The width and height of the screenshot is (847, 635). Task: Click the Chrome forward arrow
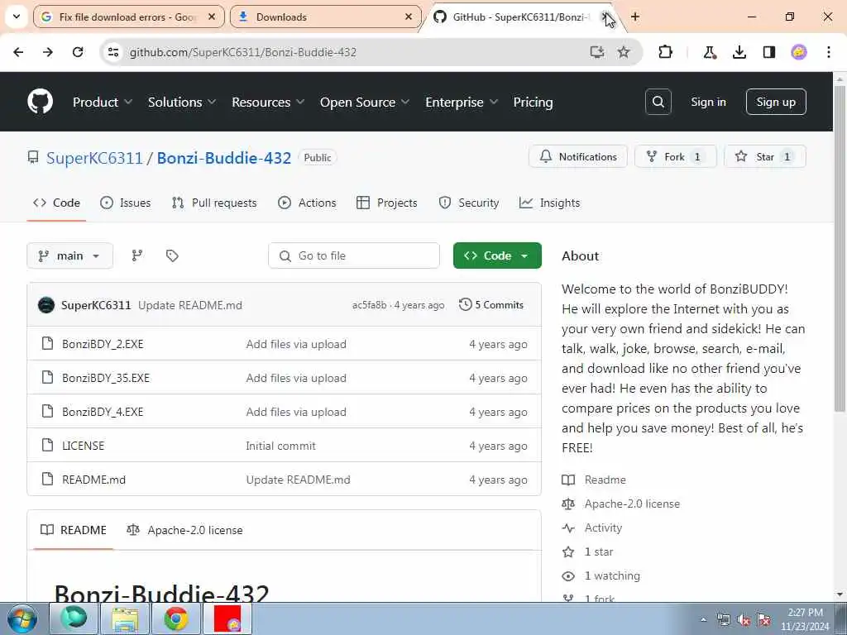48,52
